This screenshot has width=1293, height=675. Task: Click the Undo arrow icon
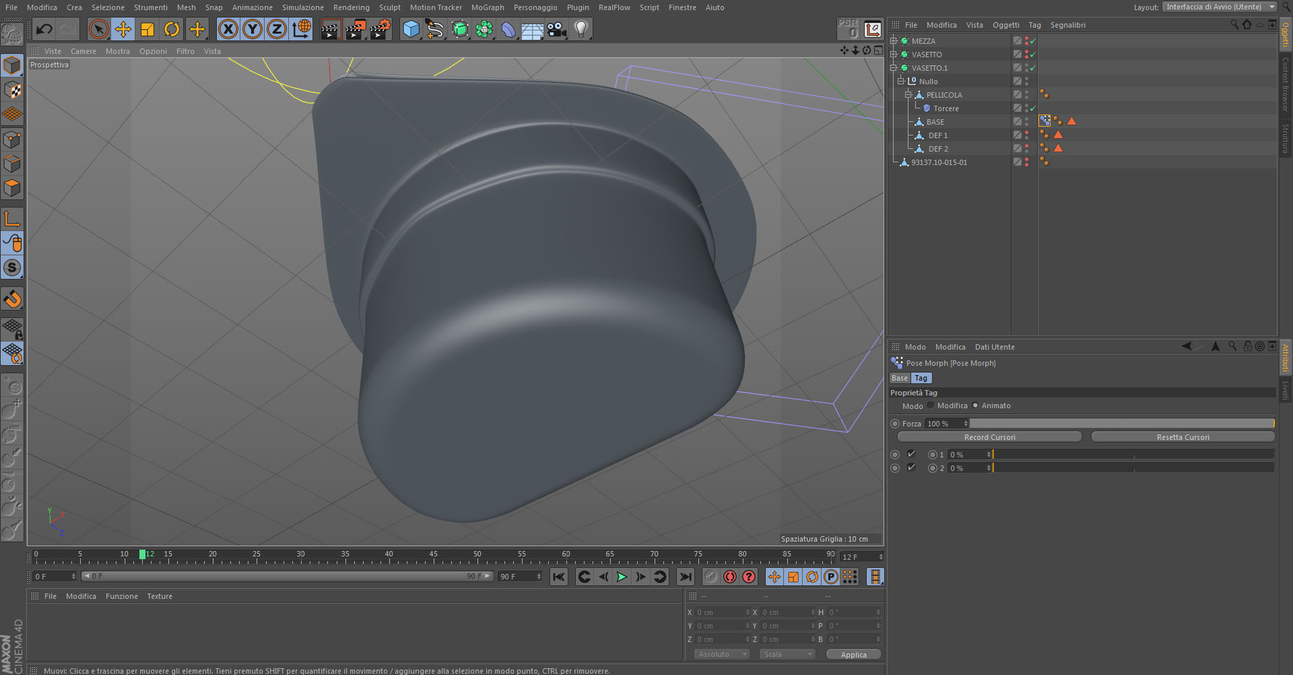(44, 29)
